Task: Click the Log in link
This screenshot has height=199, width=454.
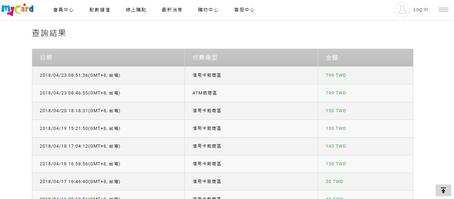Action: pos(420,10)
